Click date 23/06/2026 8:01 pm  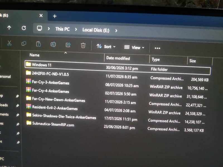[x=119, y=127]
